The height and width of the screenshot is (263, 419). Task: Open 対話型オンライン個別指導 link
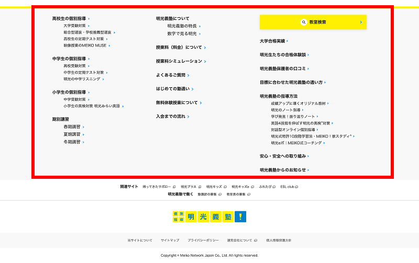[x=293, y=130]
